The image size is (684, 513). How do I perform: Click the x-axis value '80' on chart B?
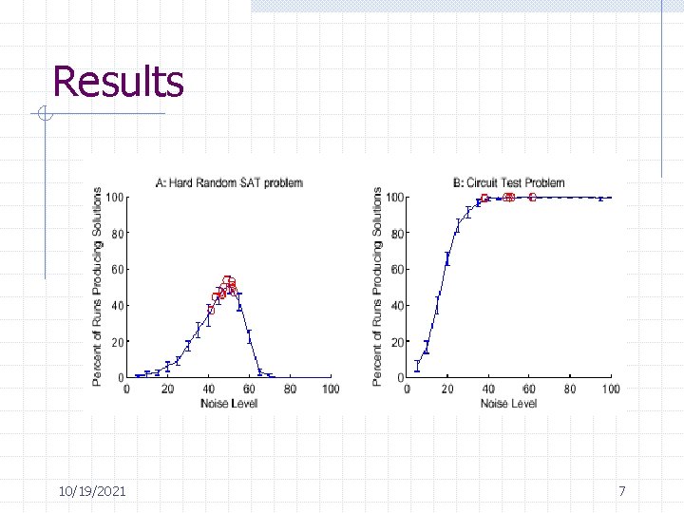(x=570, y=389)
